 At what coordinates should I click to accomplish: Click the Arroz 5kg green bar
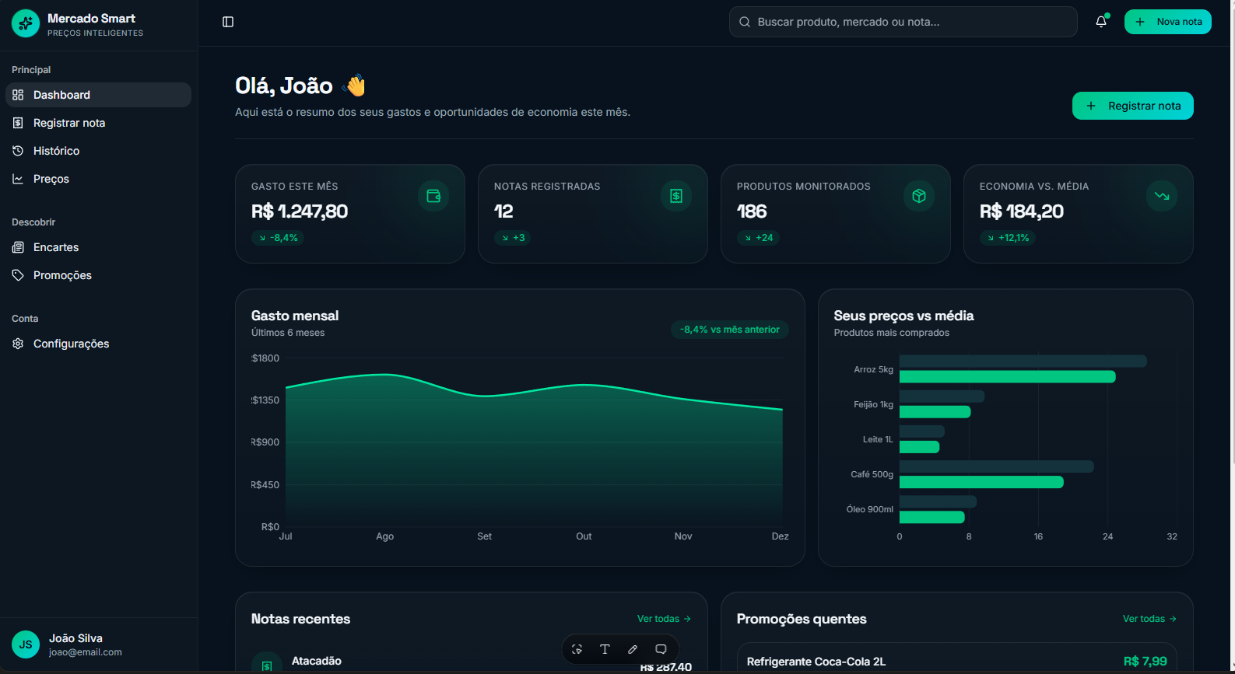point(1008,377)
